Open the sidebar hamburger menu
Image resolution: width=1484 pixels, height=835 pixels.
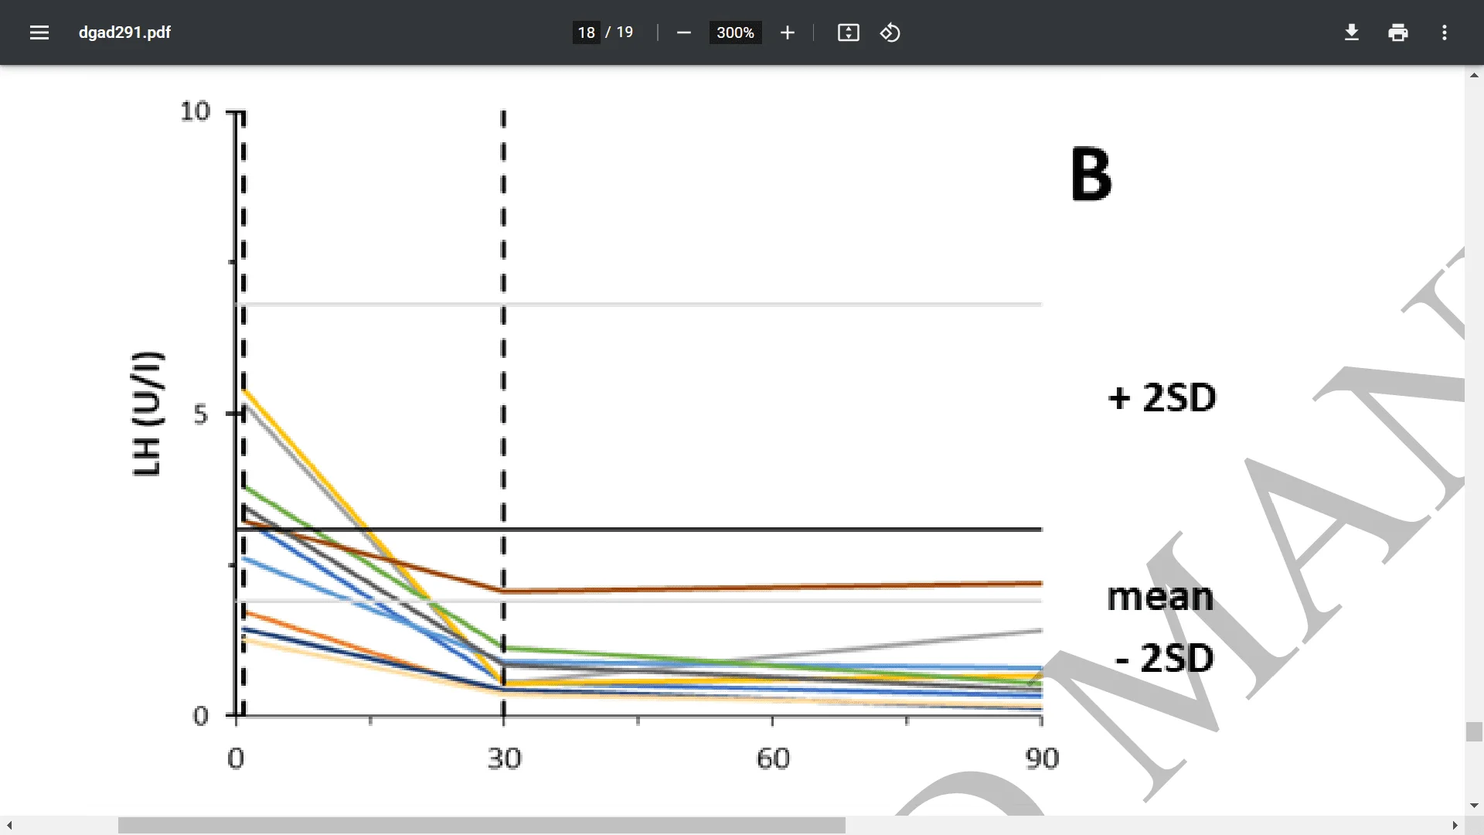tap(39, 32)
